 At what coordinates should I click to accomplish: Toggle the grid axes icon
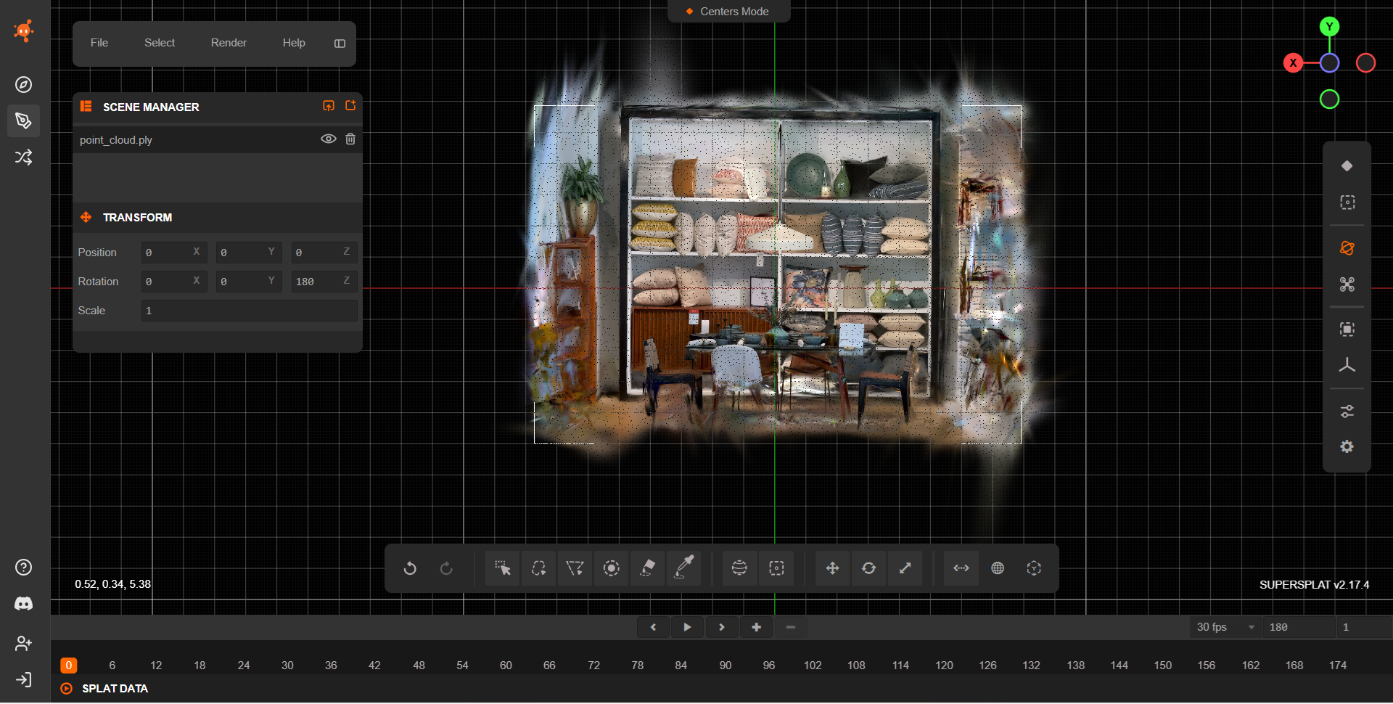tap(1347, 365)
